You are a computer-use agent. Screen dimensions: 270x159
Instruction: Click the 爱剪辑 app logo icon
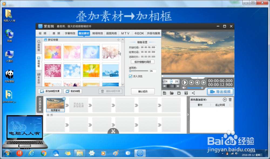(40, 26)
